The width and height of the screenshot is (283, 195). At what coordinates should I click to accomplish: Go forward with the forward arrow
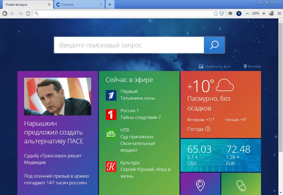tap(20, 13)
